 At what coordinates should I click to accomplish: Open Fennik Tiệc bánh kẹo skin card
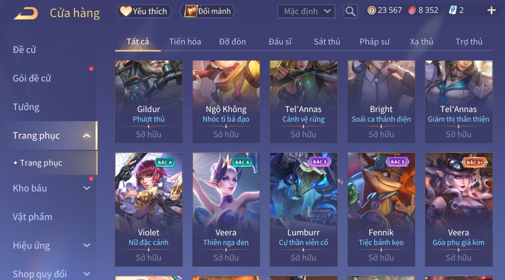tap(381, 210)
